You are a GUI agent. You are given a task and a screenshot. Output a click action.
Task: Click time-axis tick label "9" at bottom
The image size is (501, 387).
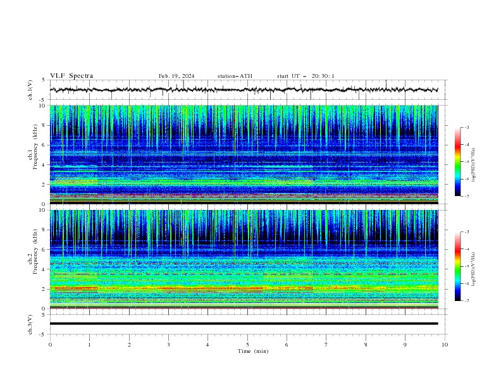(x=405, y=345)
